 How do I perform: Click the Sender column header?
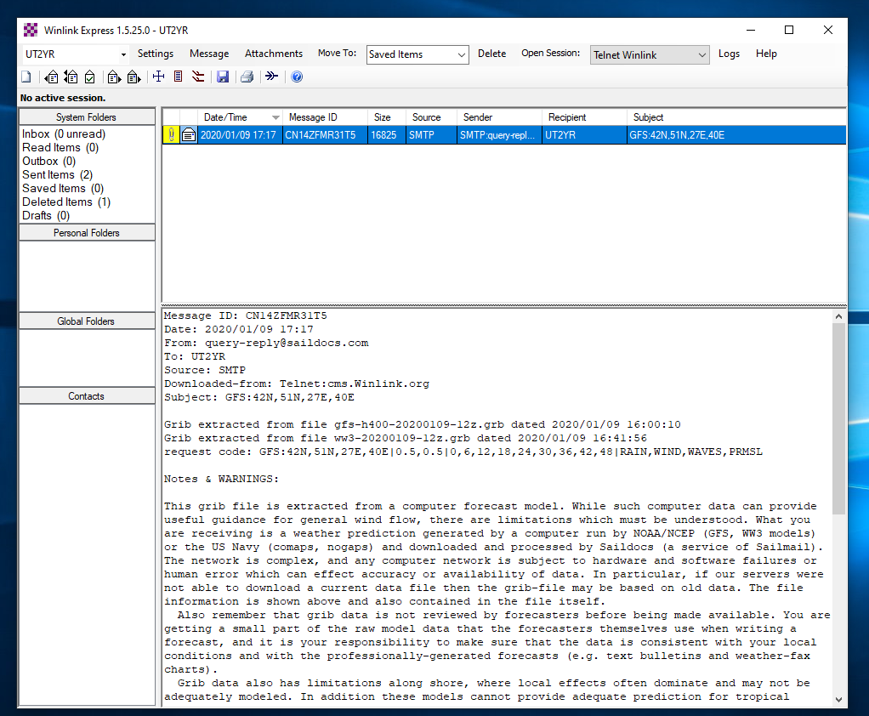point(499,117)
